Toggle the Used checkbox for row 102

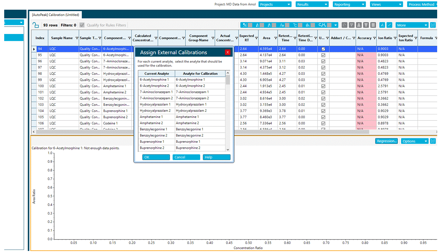(323, 99)
